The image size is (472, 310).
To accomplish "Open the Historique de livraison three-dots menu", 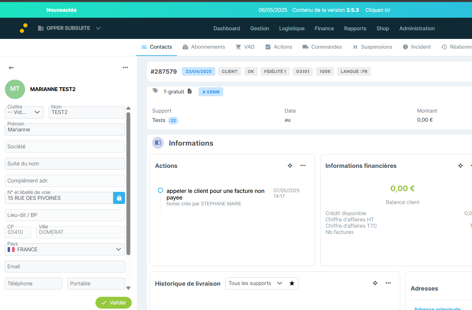I will [x=388, y=283].
